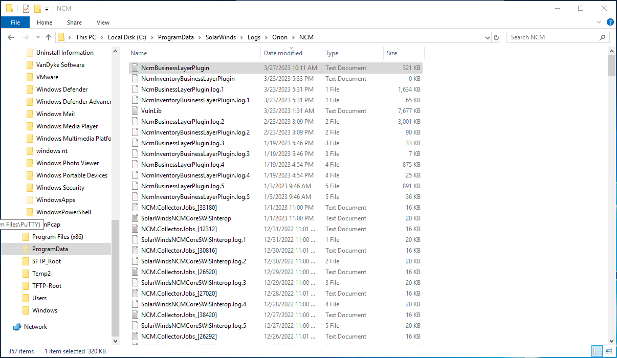
Task: Switch to Large icons view in status bar
Action: tap(607, 351)
